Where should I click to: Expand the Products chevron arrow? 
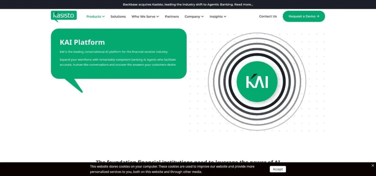103,16
